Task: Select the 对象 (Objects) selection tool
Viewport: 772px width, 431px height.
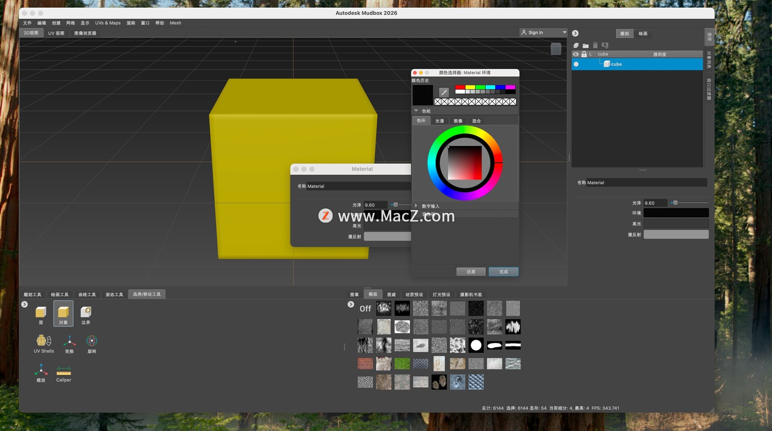Action: (x=63, y=313)
